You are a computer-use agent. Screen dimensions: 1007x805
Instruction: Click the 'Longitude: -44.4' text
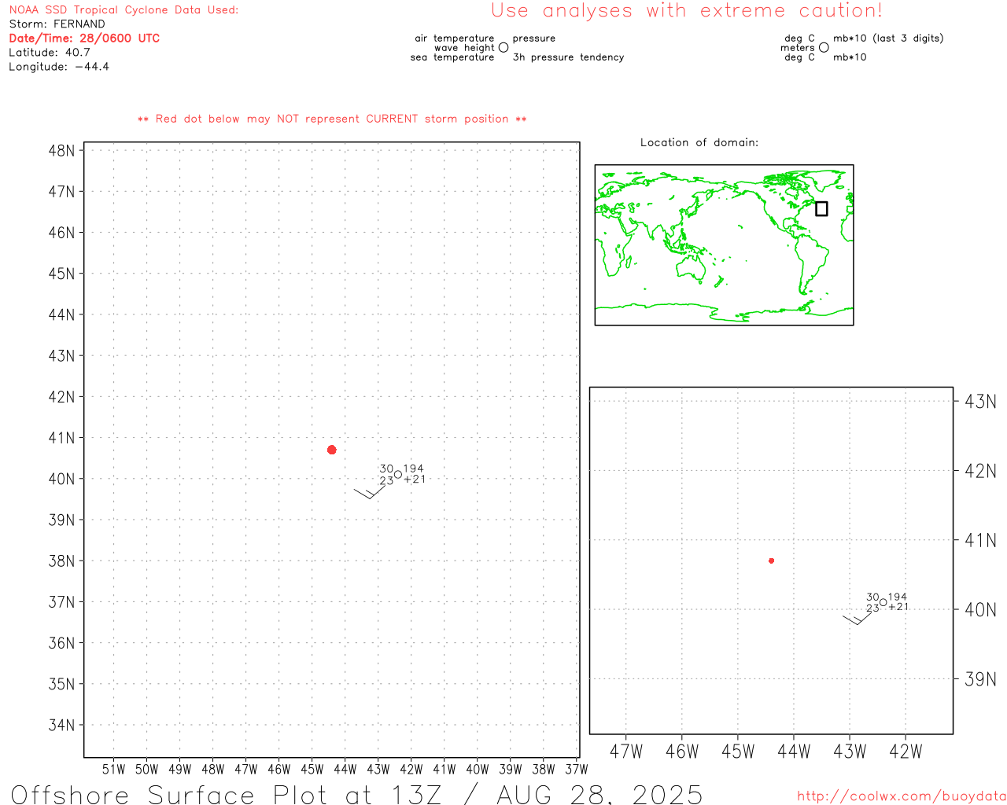click(x=59, y=66)
